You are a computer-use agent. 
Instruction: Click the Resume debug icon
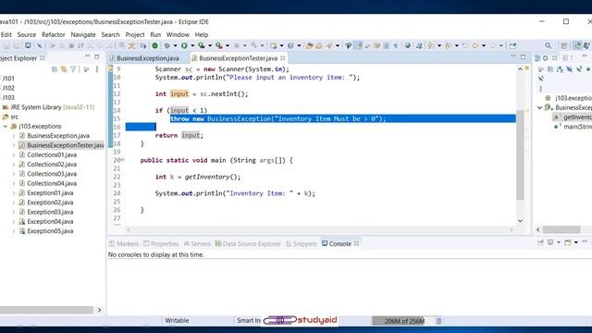53,45
